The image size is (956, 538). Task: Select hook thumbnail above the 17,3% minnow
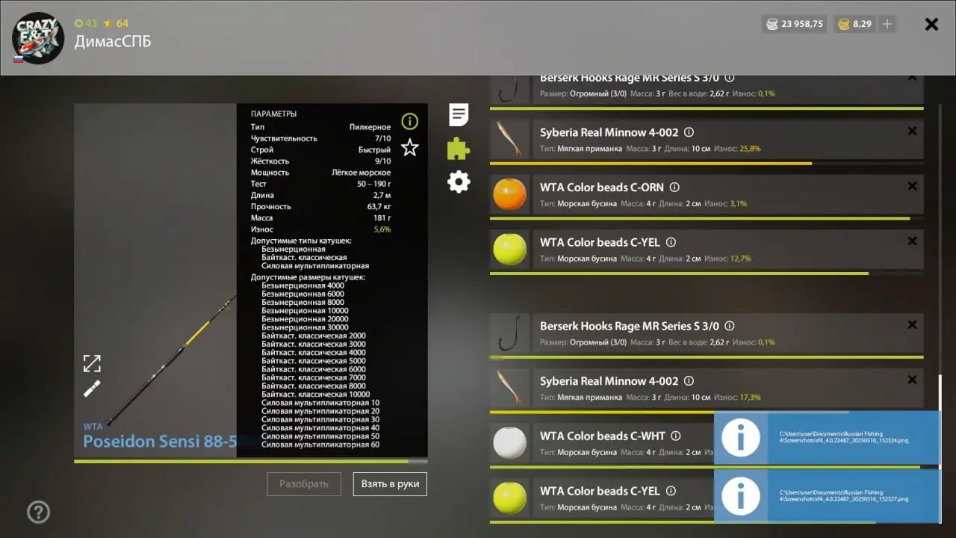[x=509, y=333]
